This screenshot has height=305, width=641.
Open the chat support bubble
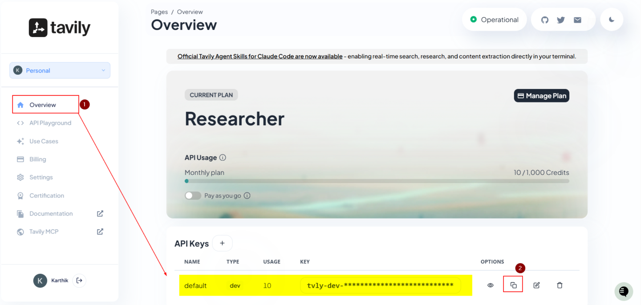[624, 291]
